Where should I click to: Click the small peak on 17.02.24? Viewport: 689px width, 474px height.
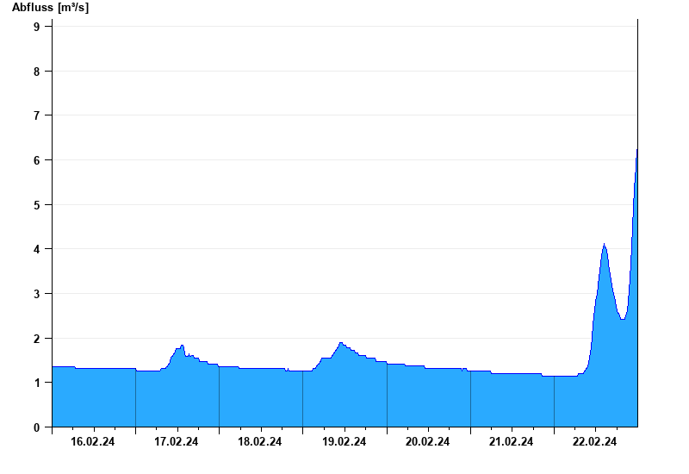pos(182,346)
